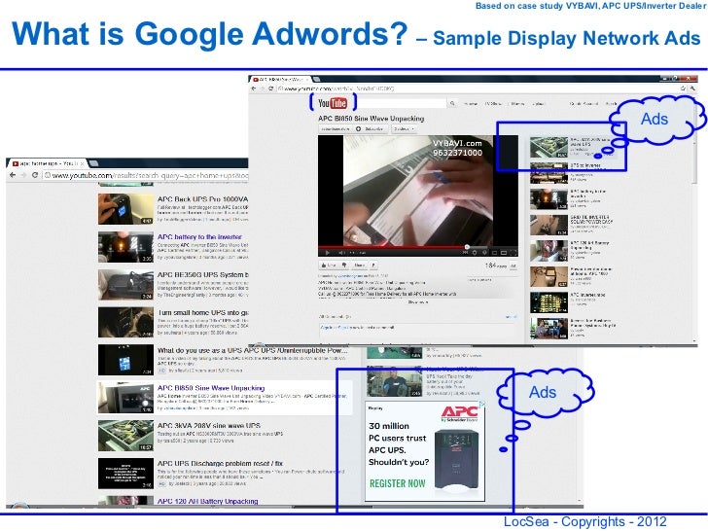The width and height of the screenshot is (708, 531).
Task: Click 'Show more' under video description
Action: (418, 302)
